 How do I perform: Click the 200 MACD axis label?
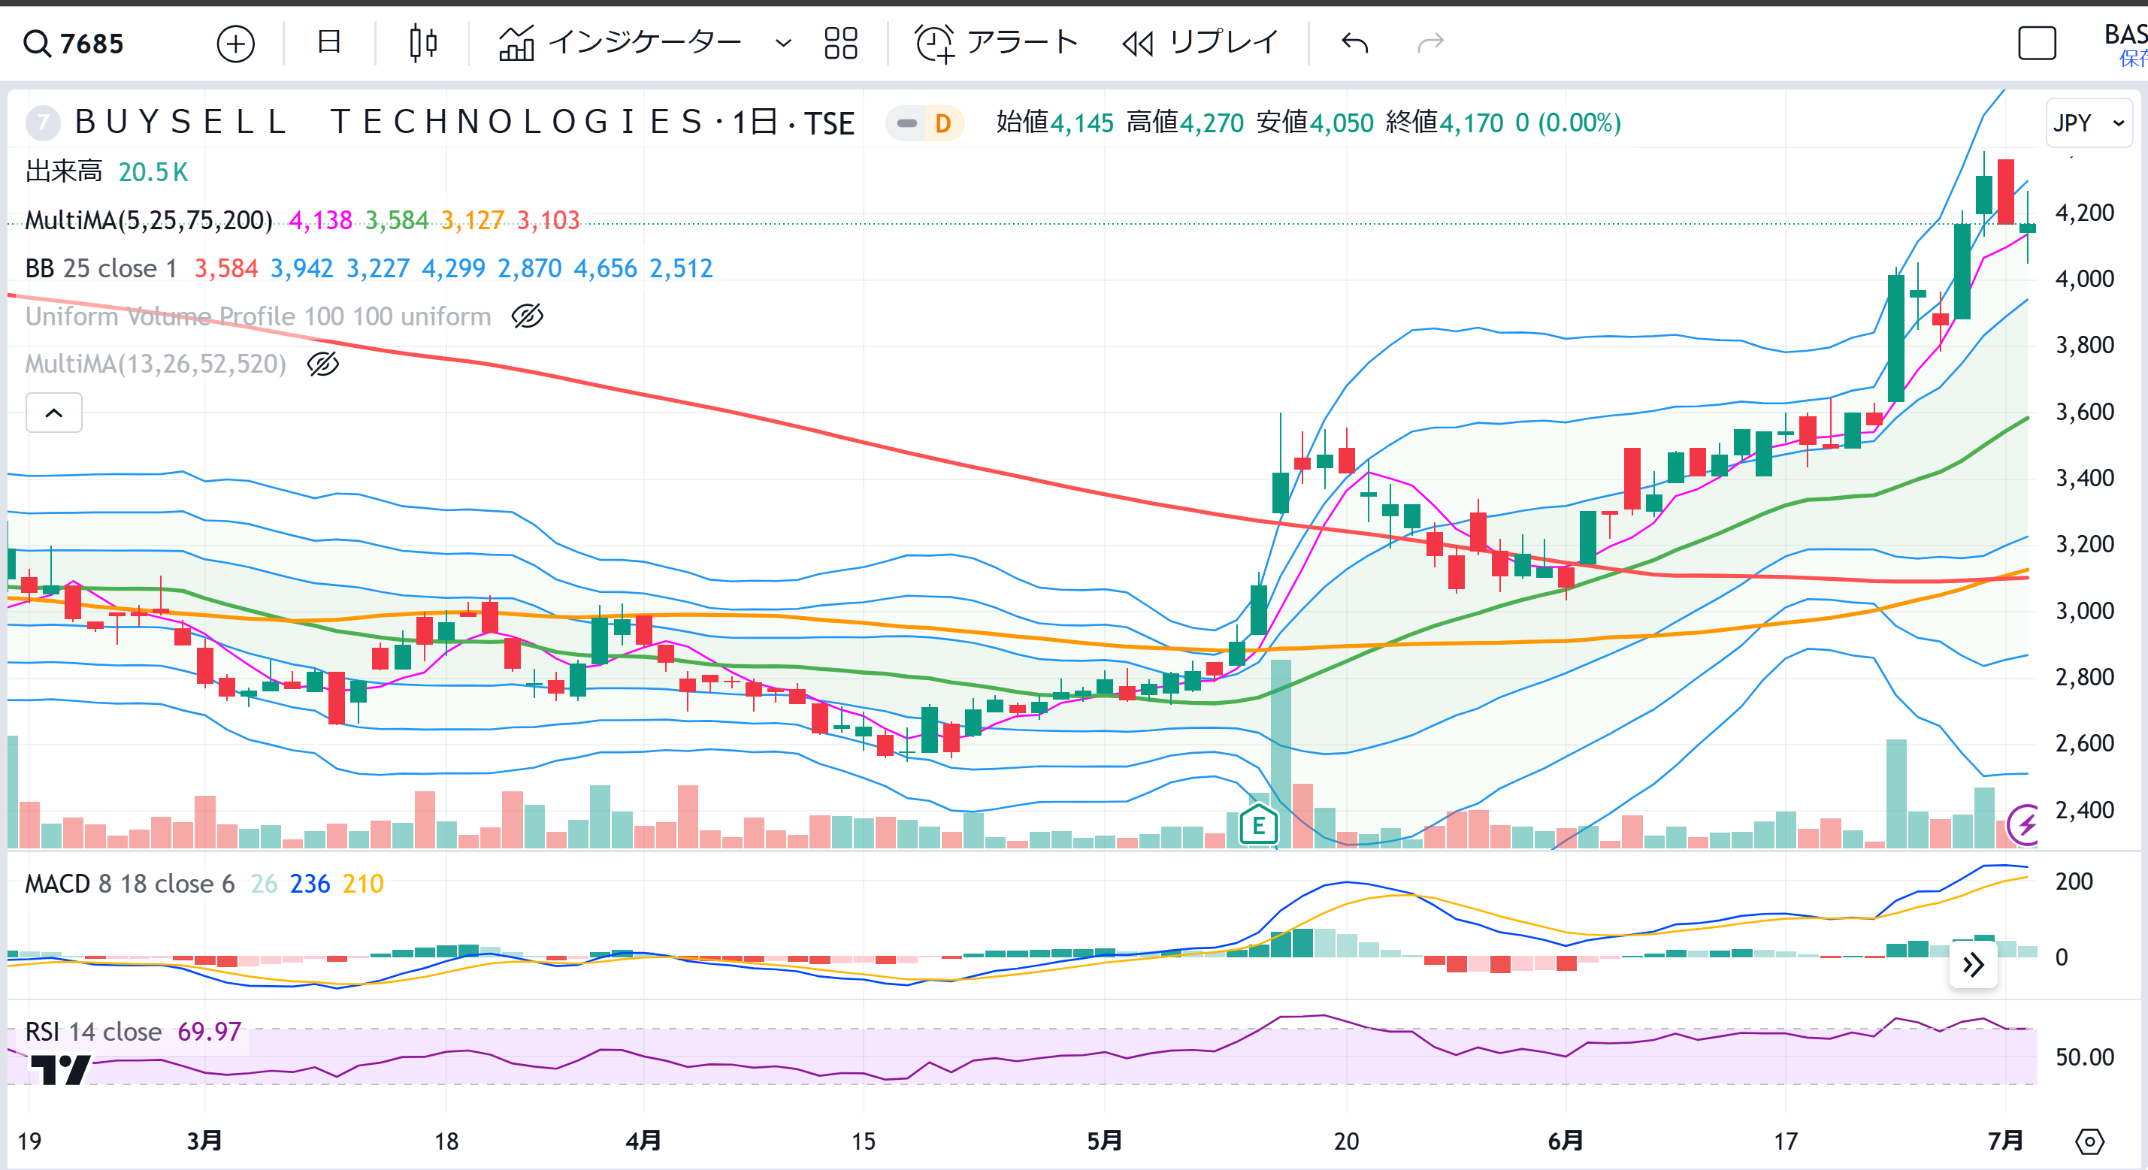(2074, 881)
